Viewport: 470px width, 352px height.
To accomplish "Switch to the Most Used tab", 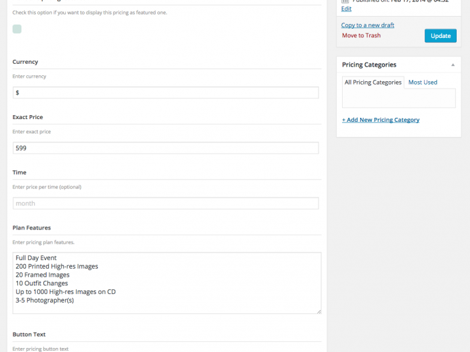I will pos(423,83).
